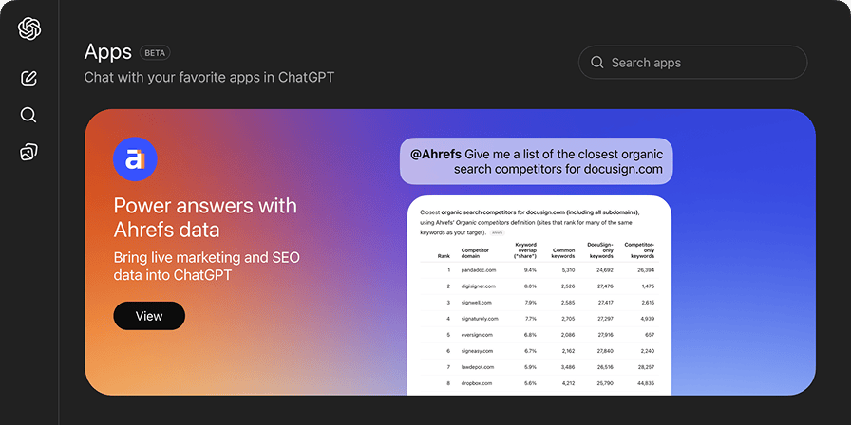Click the 9.4% keyword overlap value
The width and height of the screenshot is (851, 425).
530,269
